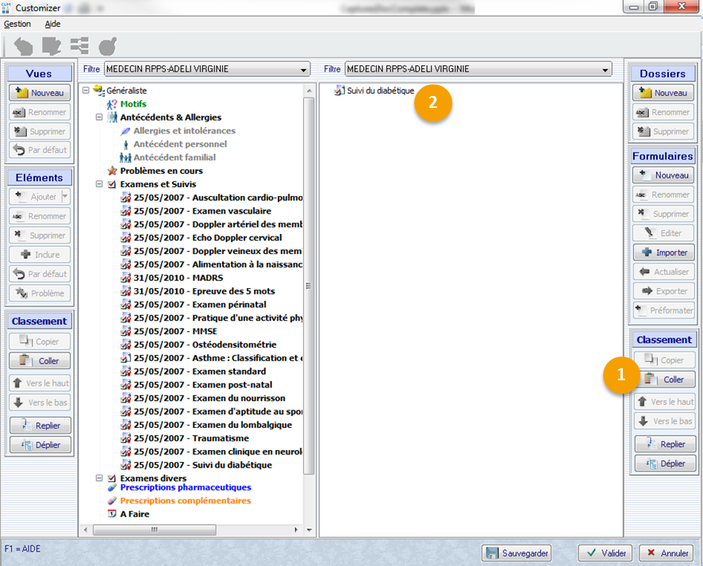Click the first toolbar icon under the Gestion menu
Image resolution: width=703 pixels, height=566 pixels.
pyautogui.click(x=23, y=46)
